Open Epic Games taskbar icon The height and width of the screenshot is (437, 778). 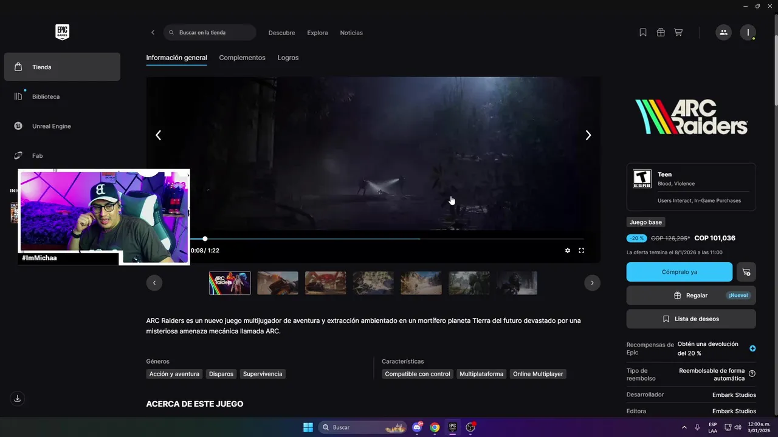(x=452, y=427)
